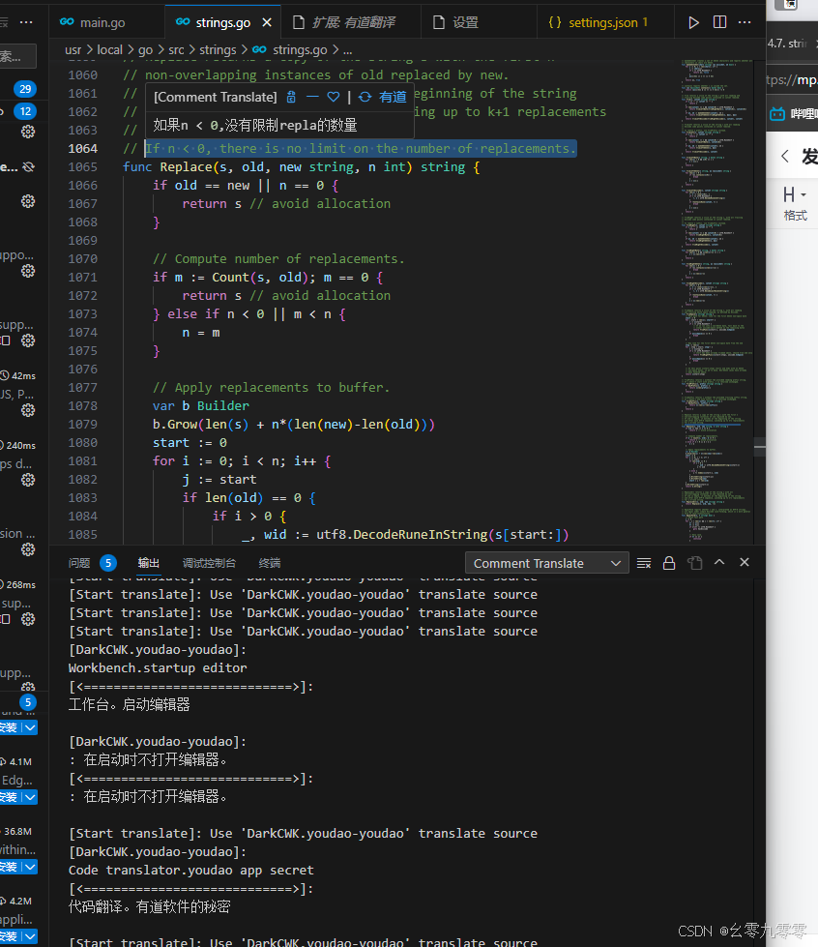Click 'Code translator.youdao app secret' output line

[x=190, y=871]
